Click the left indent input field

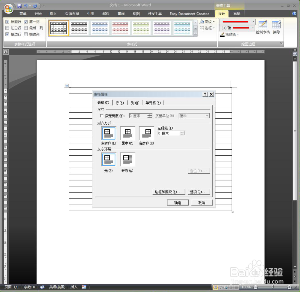click(x=169, y=133)
